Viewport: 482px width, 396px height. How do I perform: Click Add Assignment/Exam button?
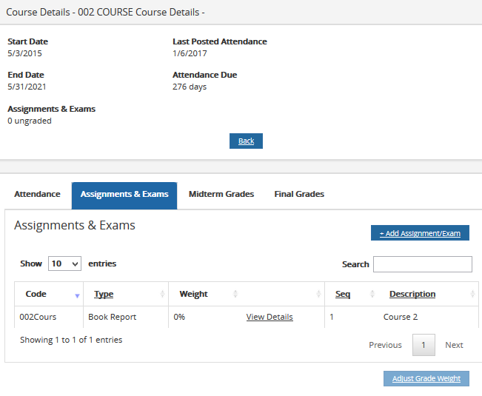pyautogui.click(x=420, y=233)
